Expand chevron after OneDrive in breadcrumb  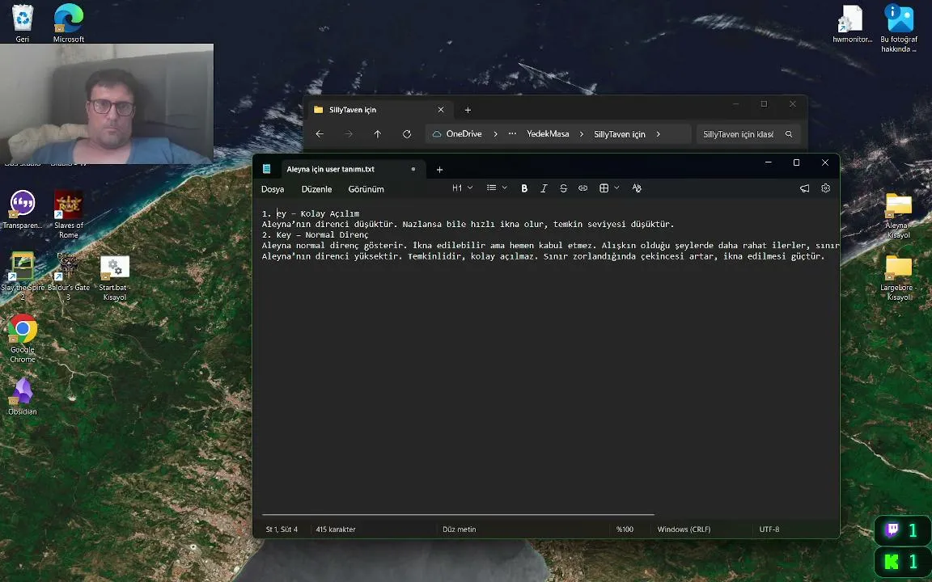(x=495, y=134)
